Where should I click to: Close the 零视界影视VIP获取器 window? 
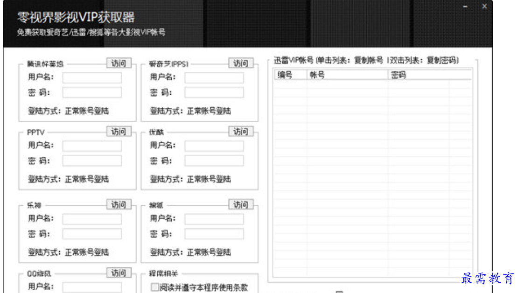484,6
